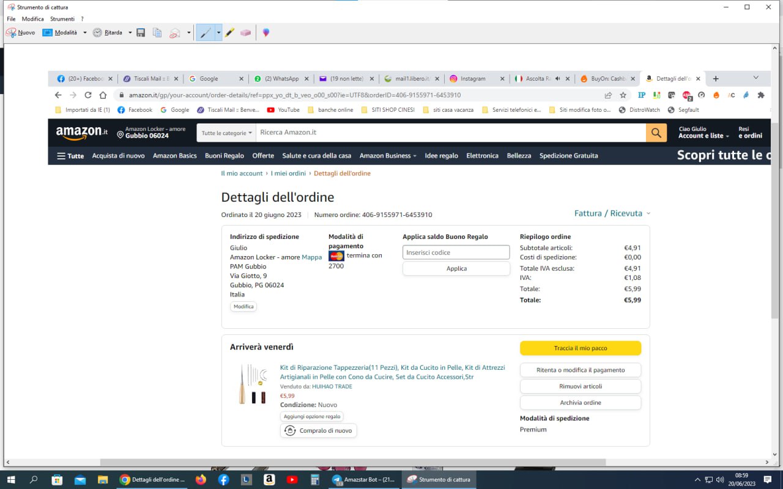The image size is (783, 489).
Task: Open the Fattura / Ricevuta dropdown
Action: [612, 213]
